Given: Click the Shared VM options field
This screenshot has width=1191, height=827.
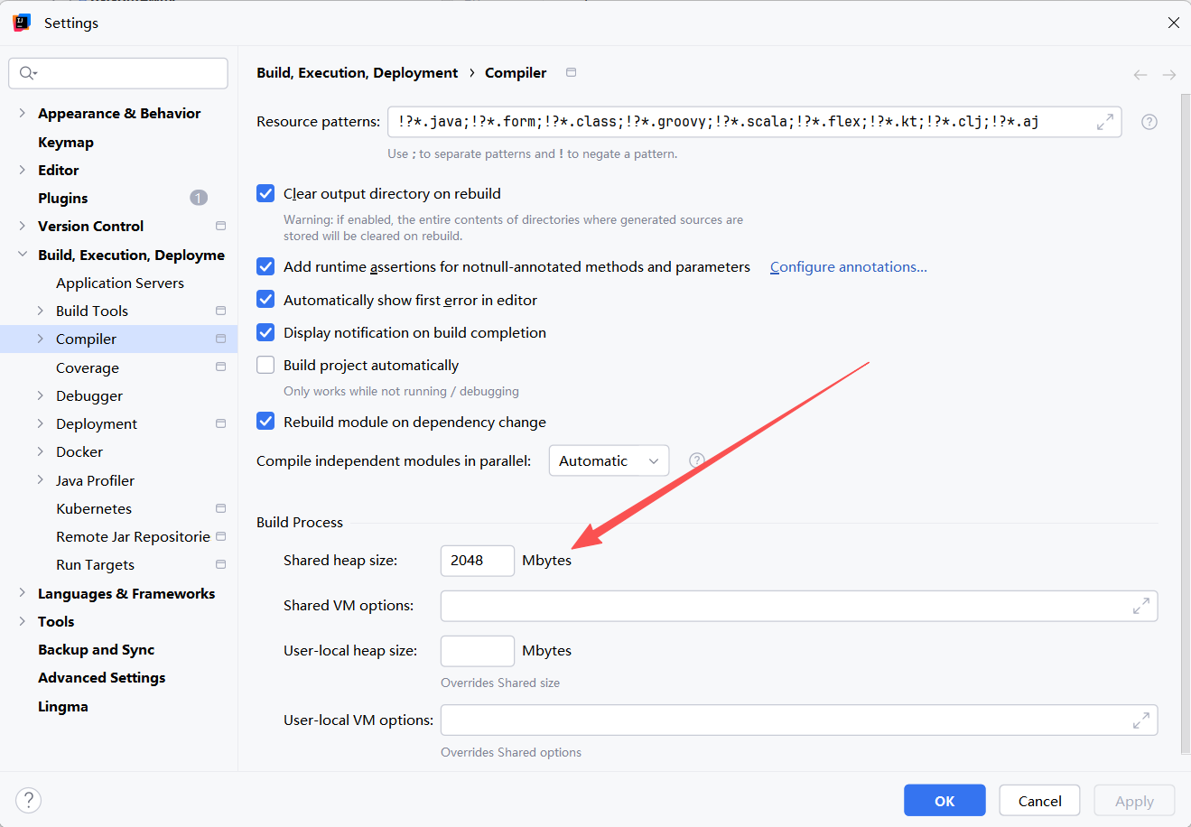Looking at the screenshot, I should (x=799, y=606).
